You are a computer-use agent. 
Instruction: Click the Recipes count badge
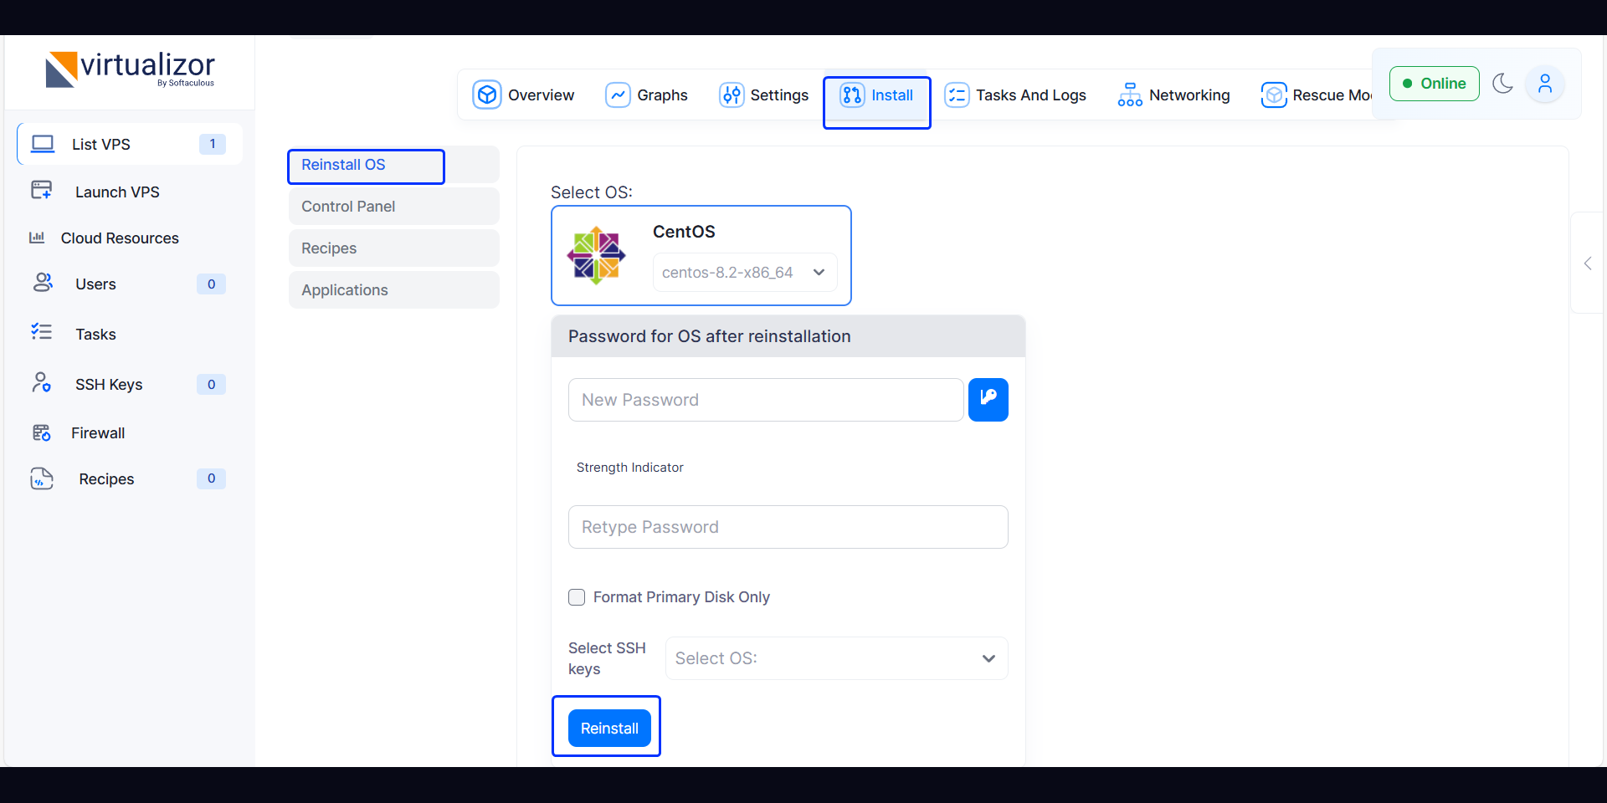point(211,478)
